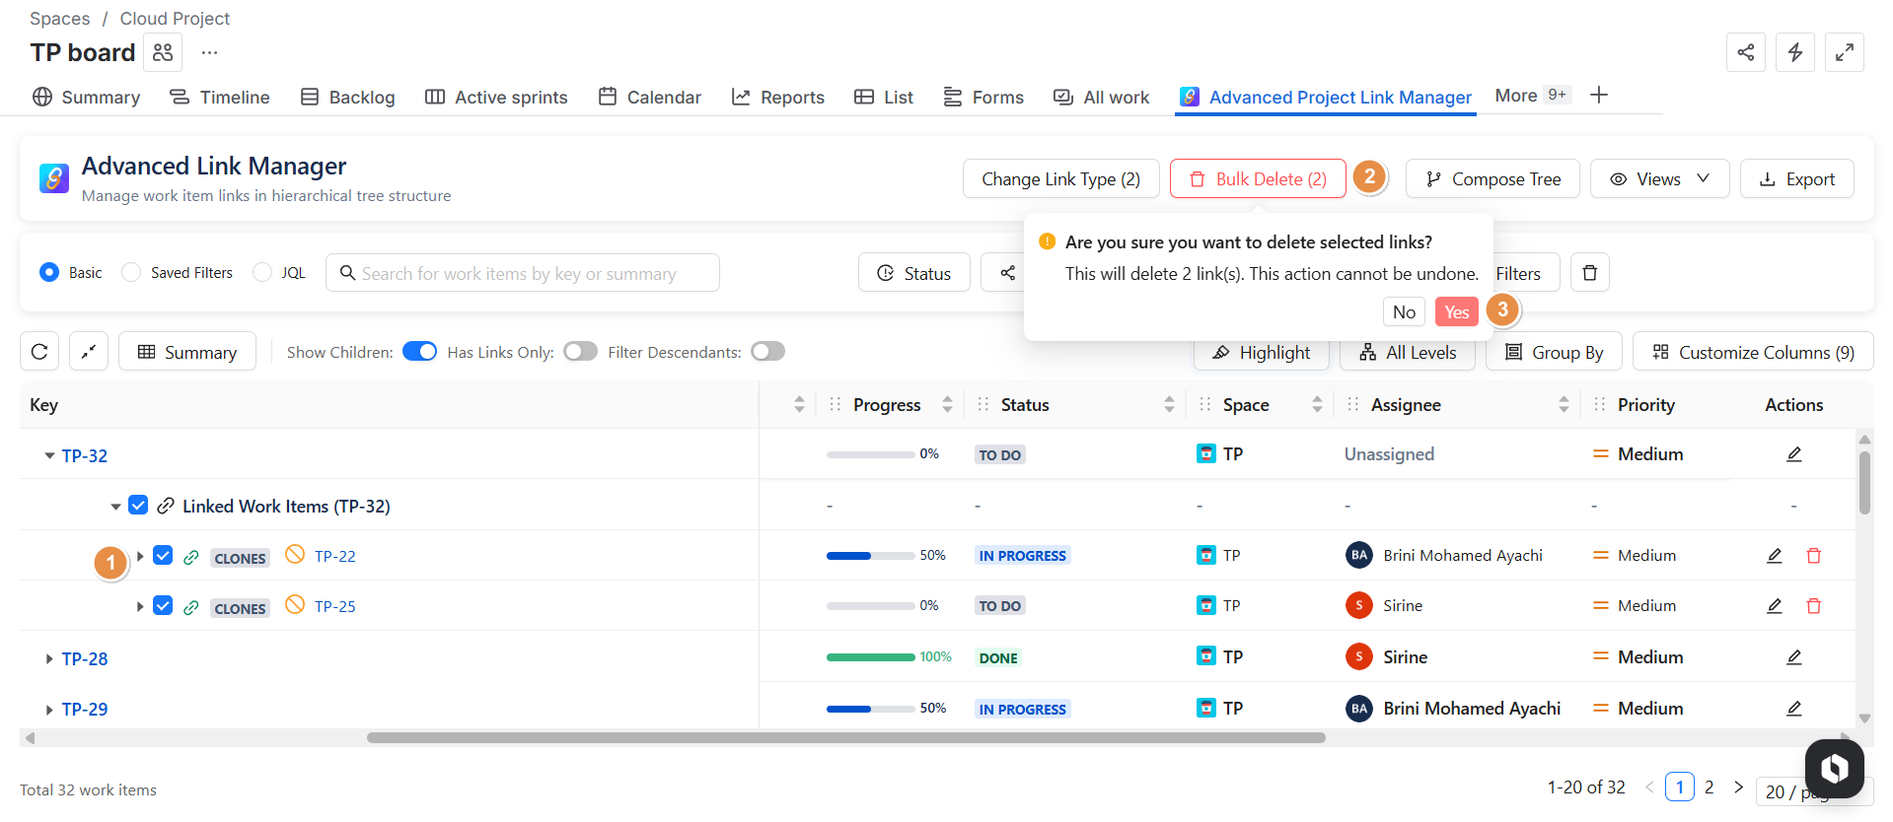Delete the TP-22 link with the red trash icon
Image resolution: width=1893 pixels, height=822 pixels.
[1813, 556]
